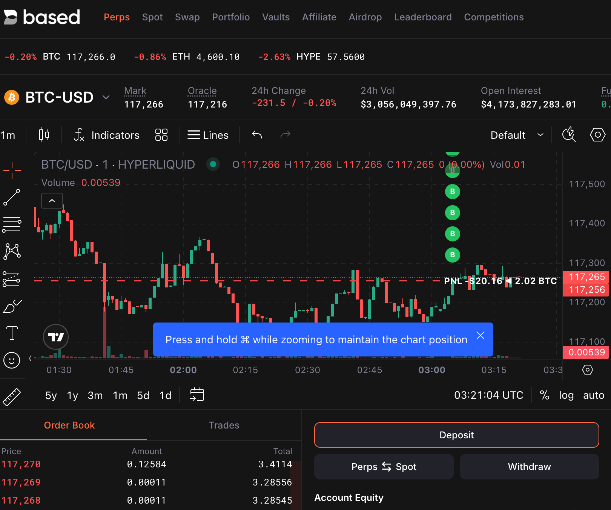The height and width of the screenshot is (510, 611).
Task: Select the crosshair cursor tool
Action: click(x=12, y=170)
